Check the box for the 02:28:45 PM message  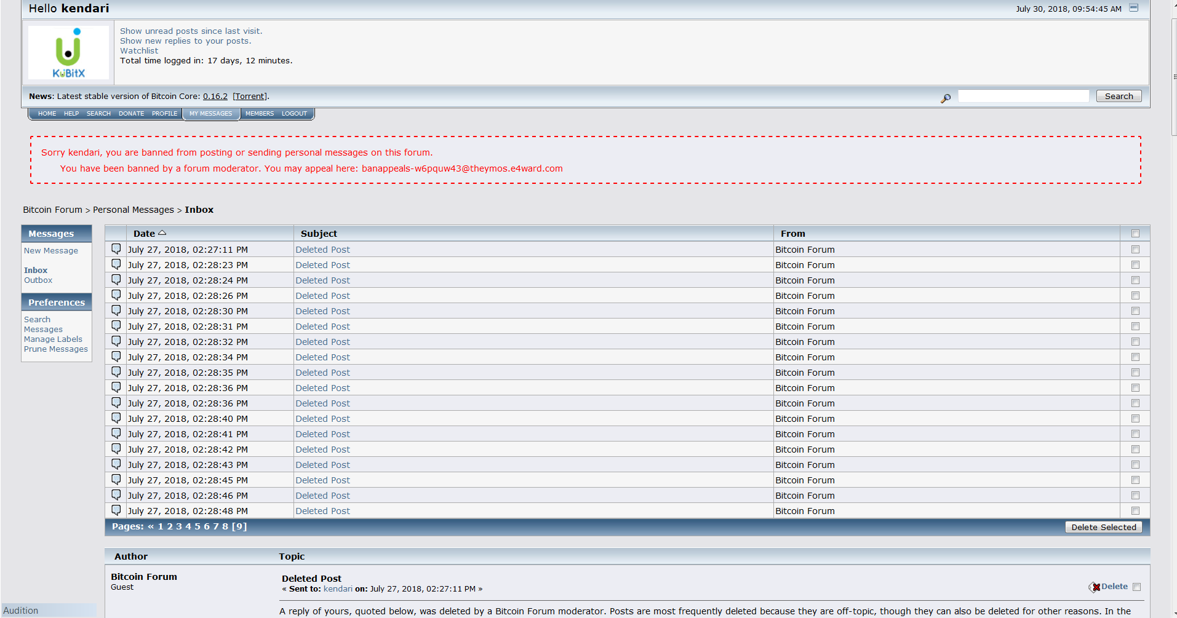click(1135, 480)
